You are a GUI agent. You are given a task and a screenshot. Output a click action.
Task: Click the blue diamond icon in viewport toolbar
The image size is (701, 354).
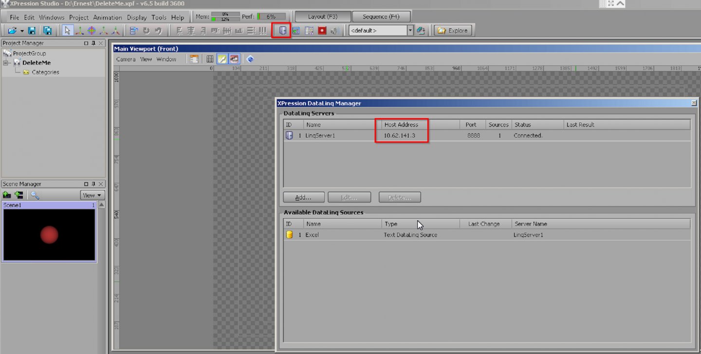(250, 59)
